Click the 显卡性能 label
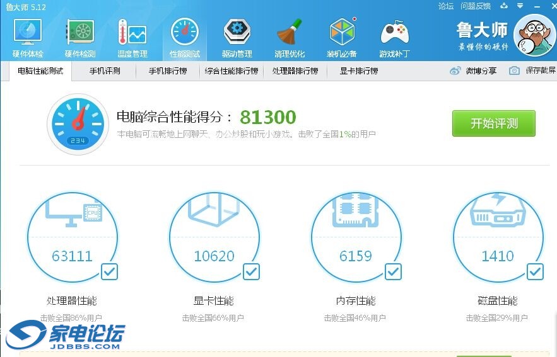557x357 pixels. [x=213, y=301]
